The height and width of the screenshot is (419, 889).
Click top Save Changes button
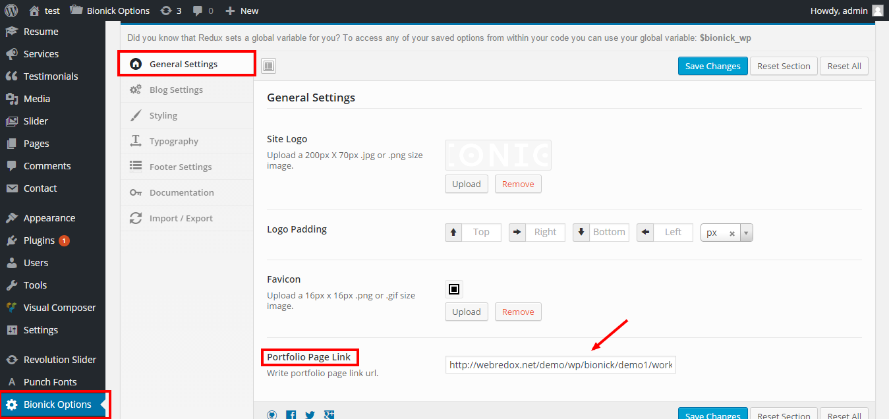click(713, 66)
